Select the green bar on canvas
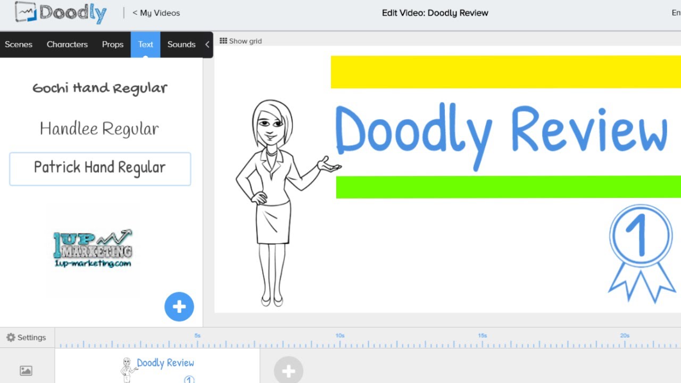This screenshot has width=681, height=383. coord(509,187)
